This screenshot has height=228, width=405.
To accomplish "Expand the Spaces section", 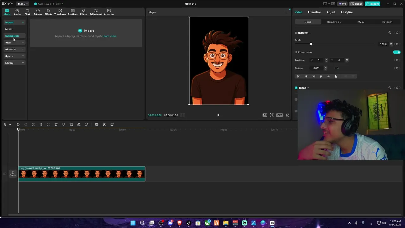I will pyautogui.click(x=14, y=56).
